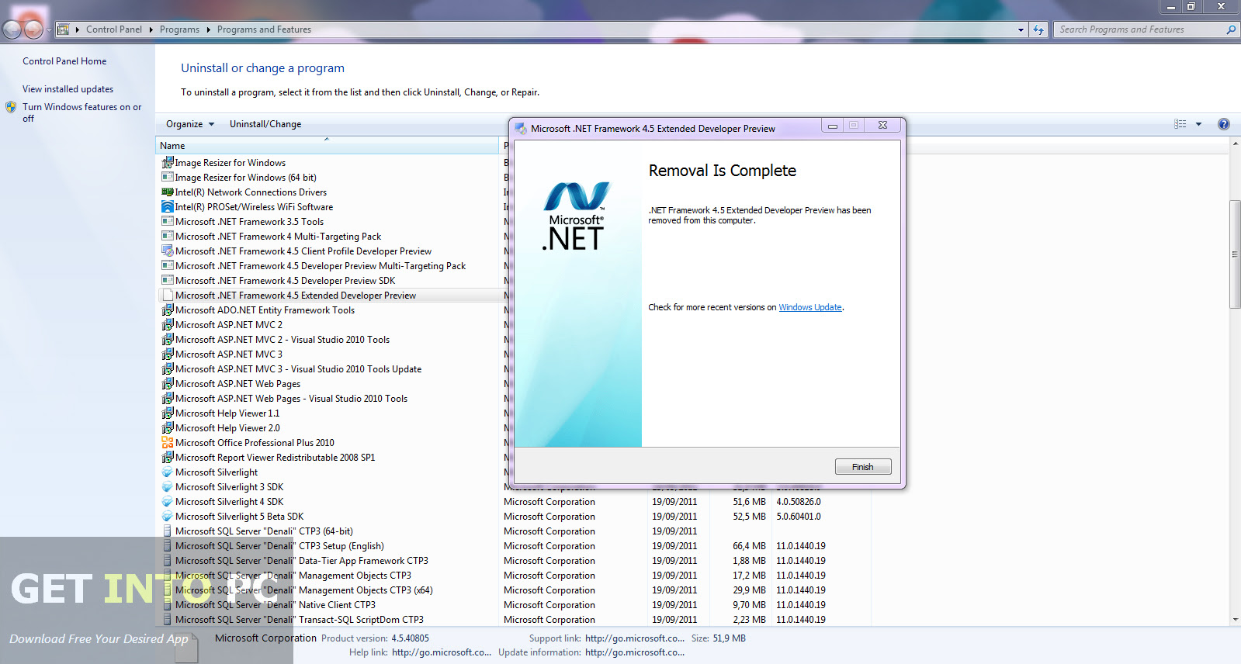Viewport: 1241px width, 664px height.
Task: Click the .NET 4.5 Client Profile icon
Action: (168, 251)
